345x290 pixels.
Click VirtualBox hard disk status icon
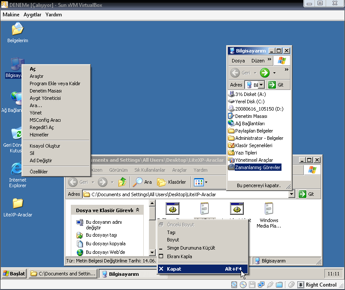click(x=234, y=284)
